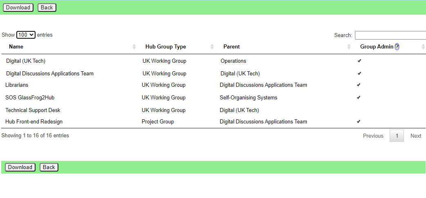Sort by Group Admin column arrows
This screenshot has height=198, width=426.
[423, 46]
